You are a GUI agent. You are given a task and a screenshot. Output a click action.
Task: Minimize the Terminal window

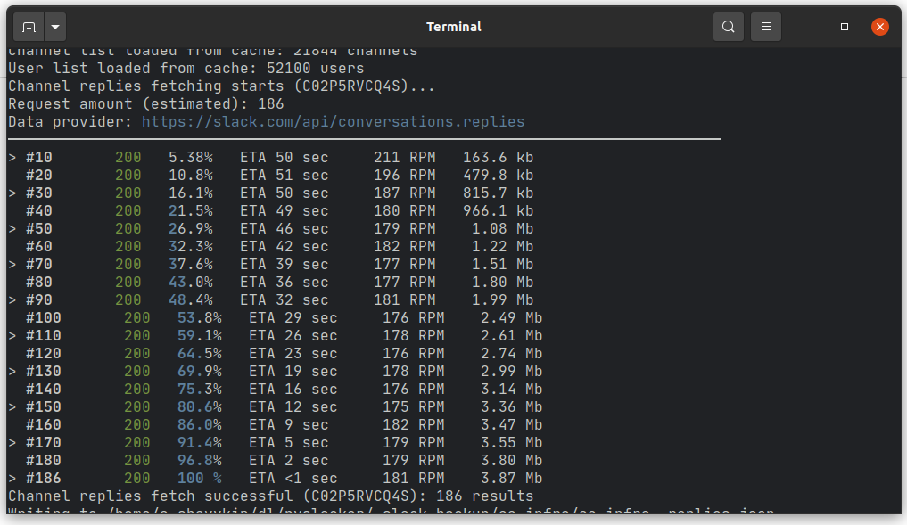coord(809,27)
